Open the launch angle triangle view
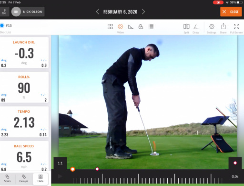Image resolution: width=244 pixels, height=186 pixels. pos(131,27)
